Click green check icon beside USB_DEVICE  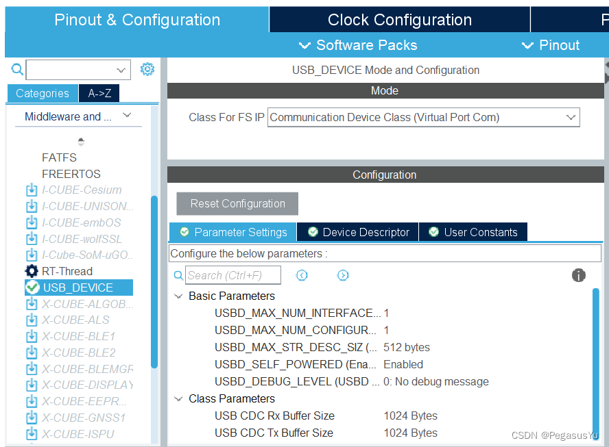pos(32,288)
